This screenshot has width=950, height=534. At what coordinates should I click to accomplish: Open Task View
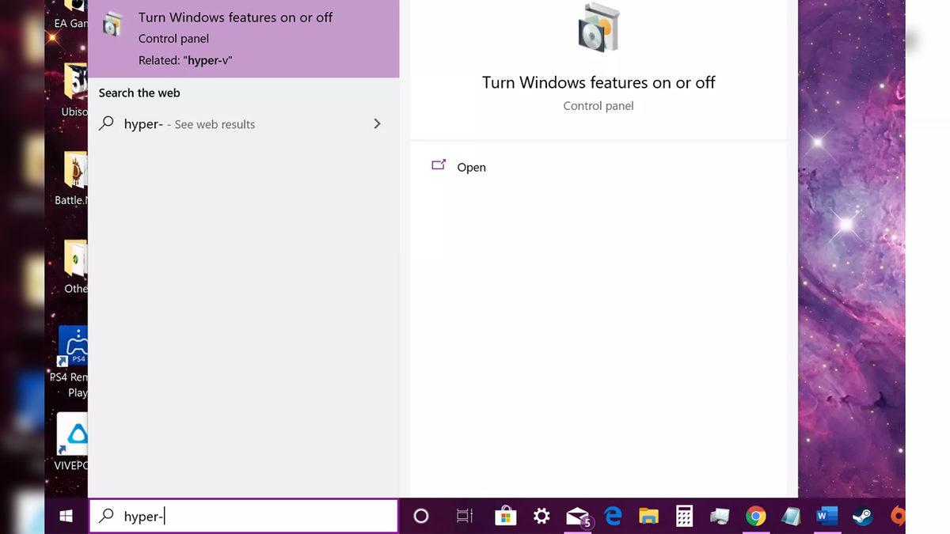pyautogui.click(x=463, y=516)
